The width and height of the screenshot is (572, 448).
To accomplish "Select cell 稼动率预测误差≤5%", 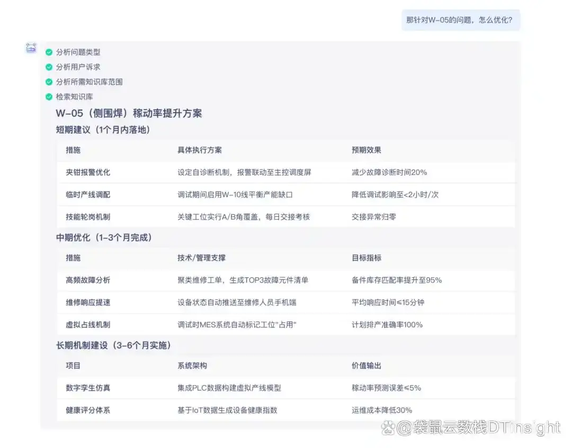I will 386,388.
